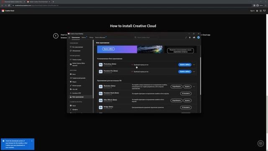Dismiss the blue download notification toast
268x151 pixels.
click(x=32, y=141)
